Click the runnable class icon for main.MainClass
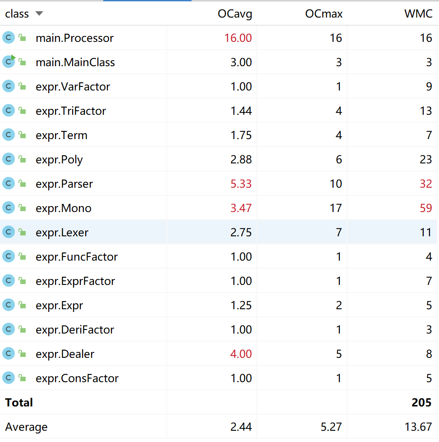 pyautogui.click(x=9, y=62)
